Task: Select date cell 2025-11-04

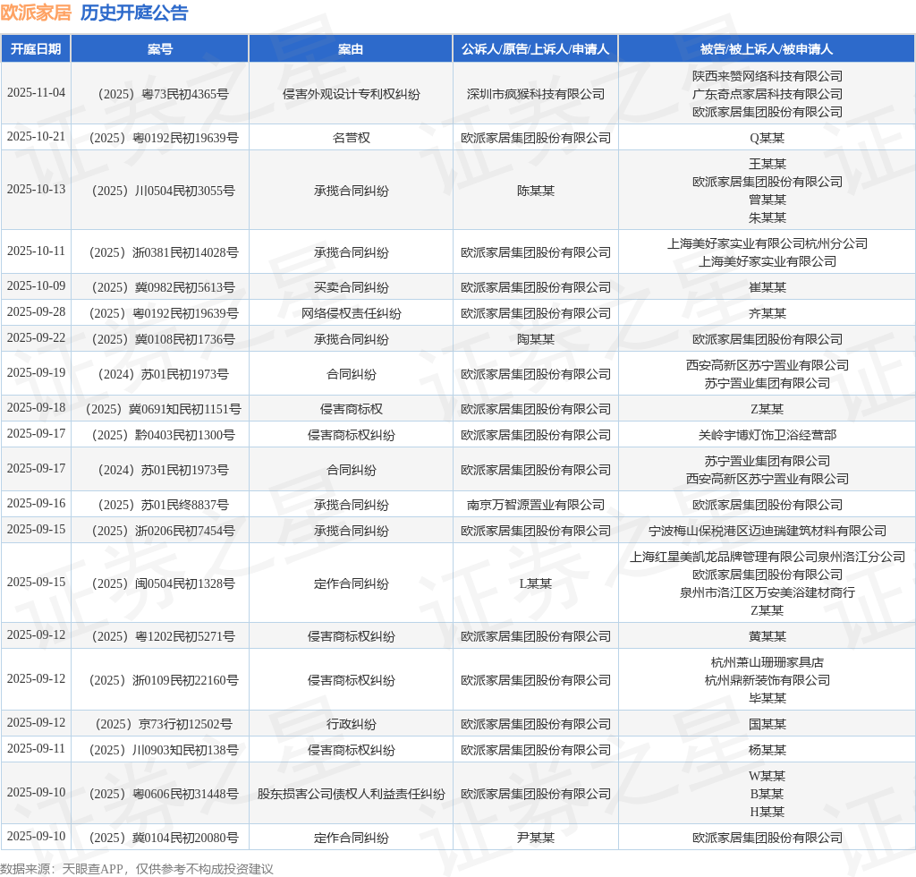Action: 36,93
